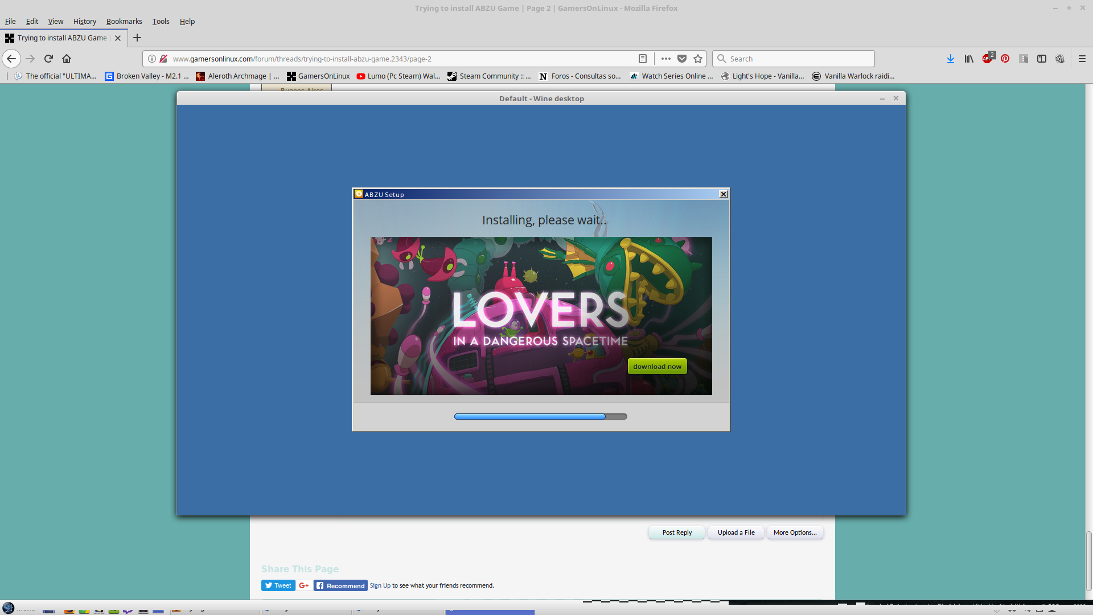This screenshot has width=1093, height=615.
Task: Open page actions three-dot menu
Action: click(x=665, y=59)
